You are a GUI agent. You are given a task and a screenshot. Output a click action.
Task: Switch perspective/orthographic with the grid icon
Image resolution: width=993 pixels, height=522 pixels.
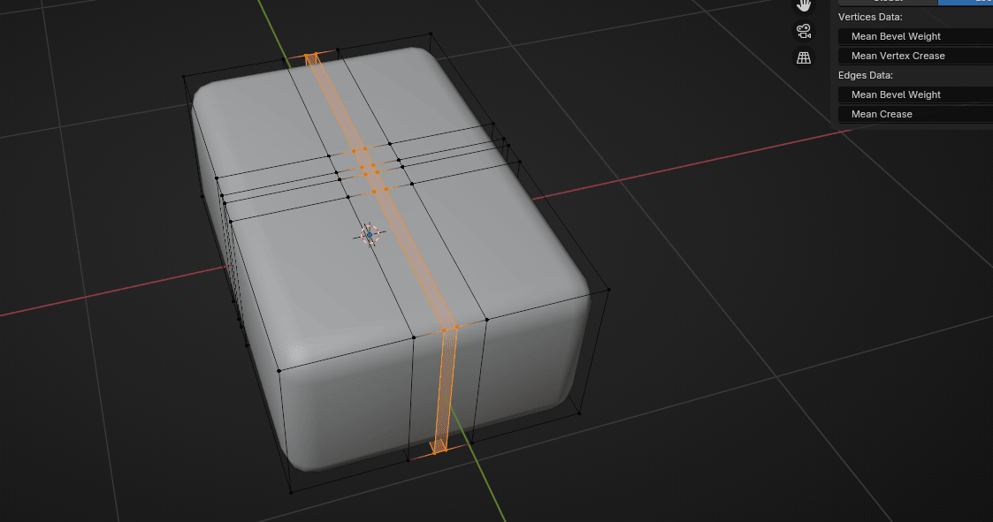pyautogui.click(x=804, y=58)
